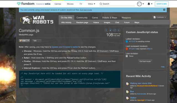The height and width of the screenshot is (103, 177).
Task: Click Exit test mode button in sidebar
Action: [145, 61]
